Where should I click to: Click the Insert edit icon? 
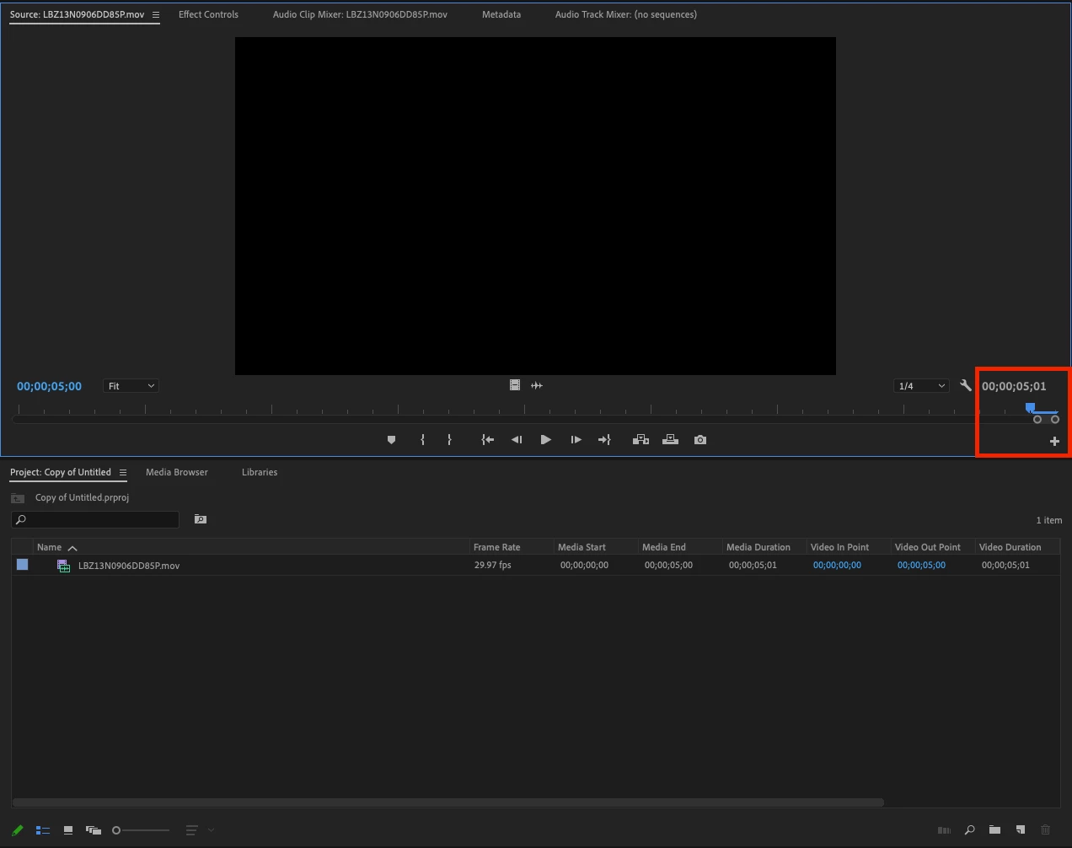pyautogui.click(x=641, y=440)
